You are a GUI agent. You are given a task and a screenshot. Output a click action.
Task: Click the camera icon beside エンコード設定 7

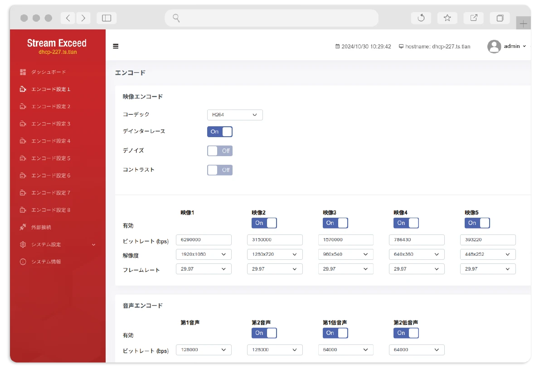point(23,193)
